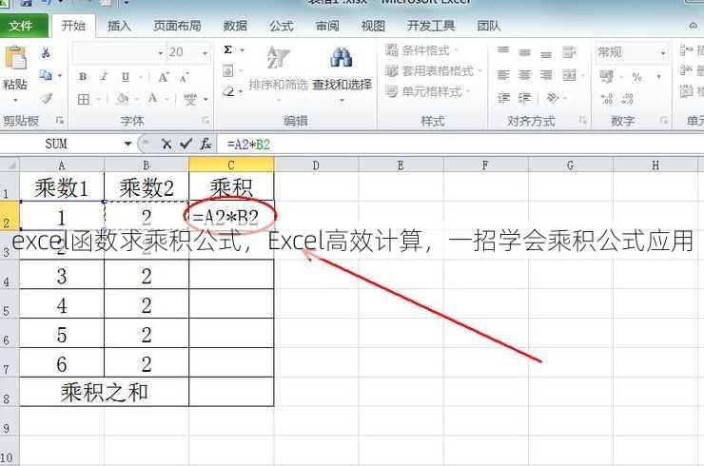Switch to Page Layout (页面布局) tab
The height and width of the screenshot is (466, 704).
click(x=177, y=26)
